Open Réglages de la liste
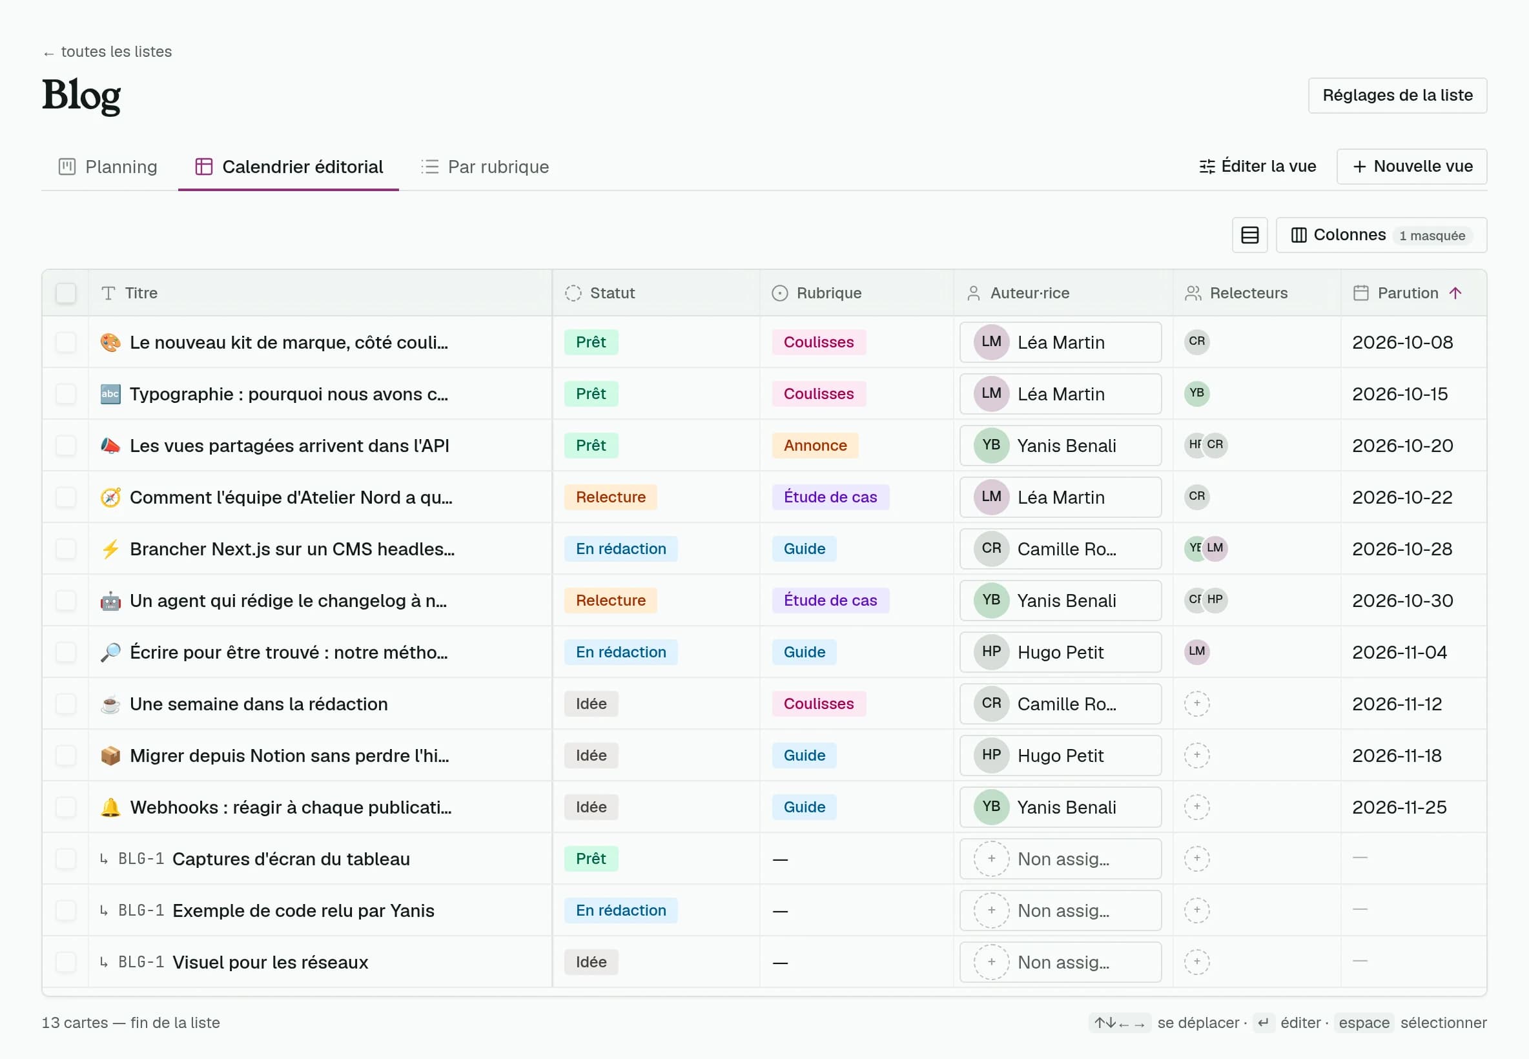Viewport: 1529px width, 1059px height. click(x=1397, y=96)
